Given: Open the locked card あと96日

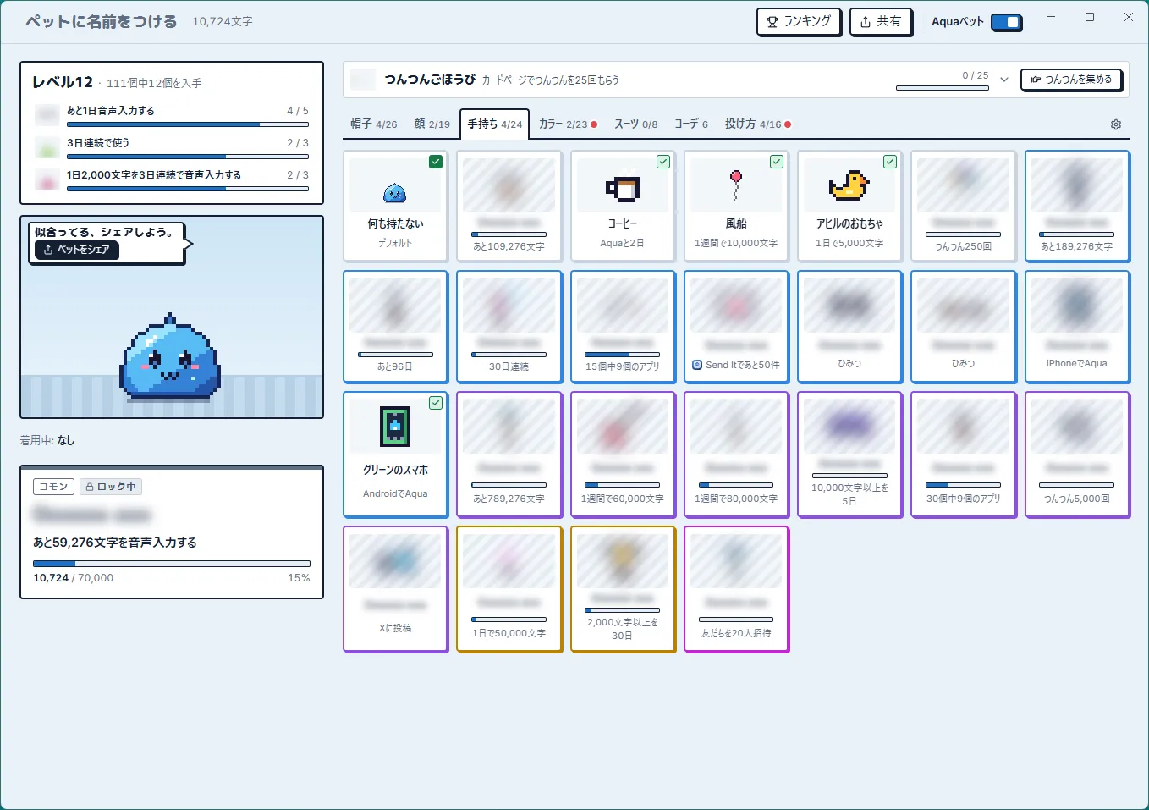Looking at the screenshot, I should (395, 327).
